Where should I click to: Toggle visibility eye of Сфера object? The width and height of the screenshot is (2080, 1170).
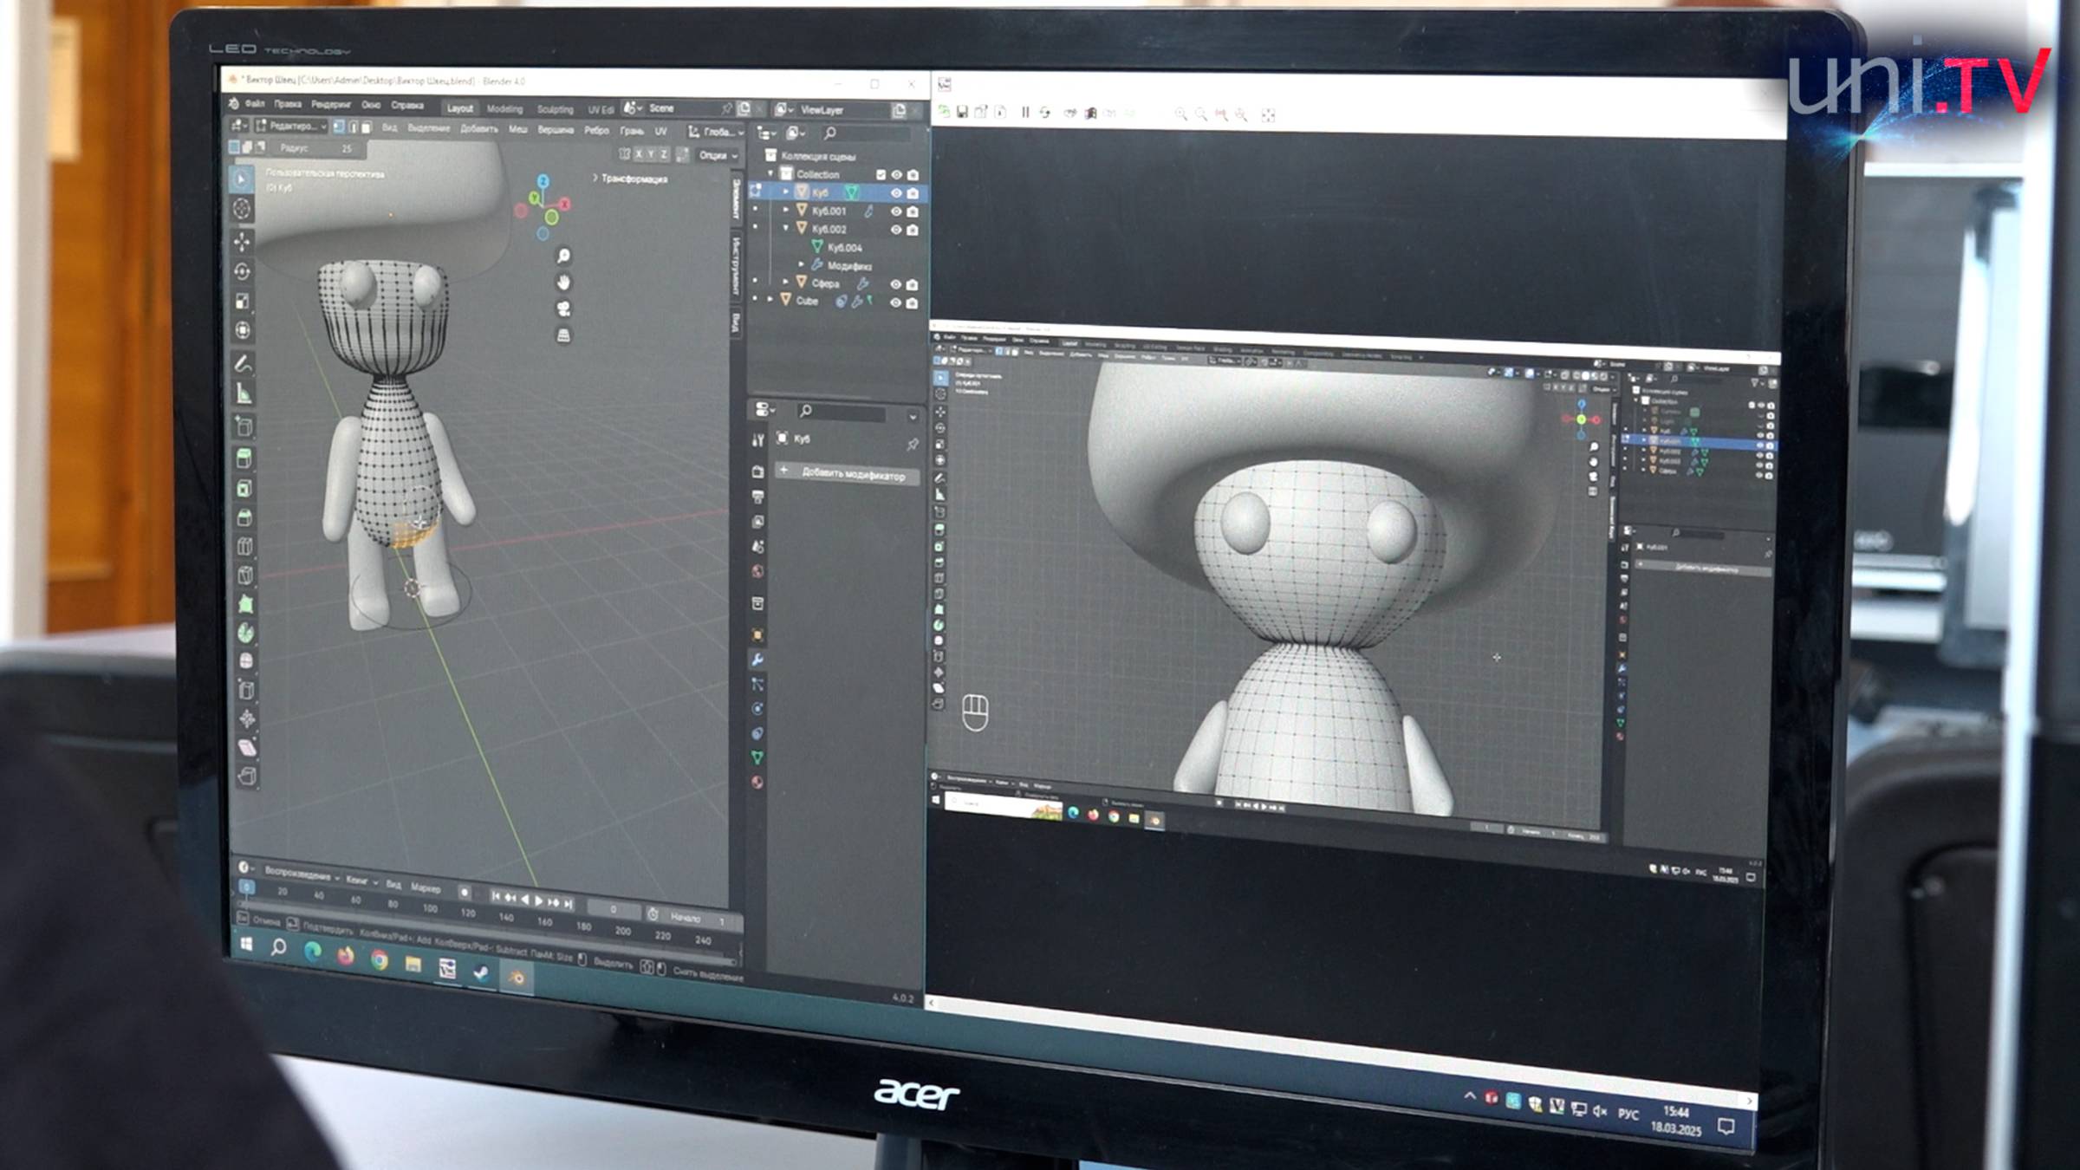pos(896,284)
